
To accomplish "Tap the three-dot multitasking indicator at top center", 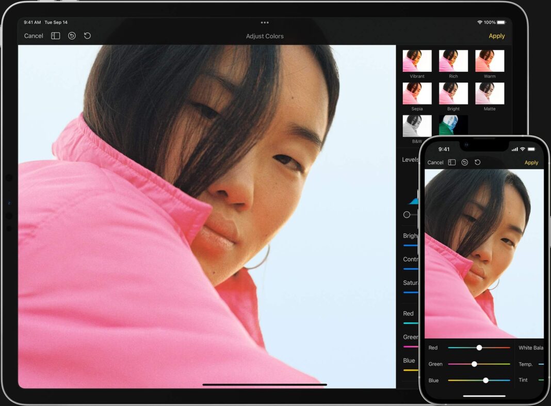I will (265, 22).
